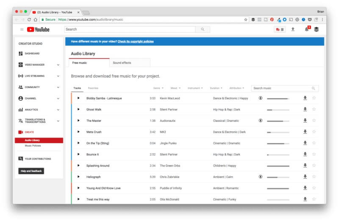Viewport: 339px width, 222px height.
Task: Open the Create section in sidebar
Action: coord(26,132)
